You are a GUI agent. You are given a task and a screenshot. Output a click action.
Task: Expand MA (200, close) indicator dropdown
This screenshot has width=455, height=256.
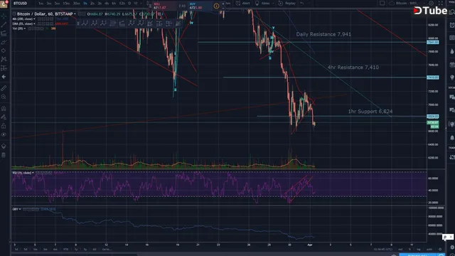click(35, 19)
